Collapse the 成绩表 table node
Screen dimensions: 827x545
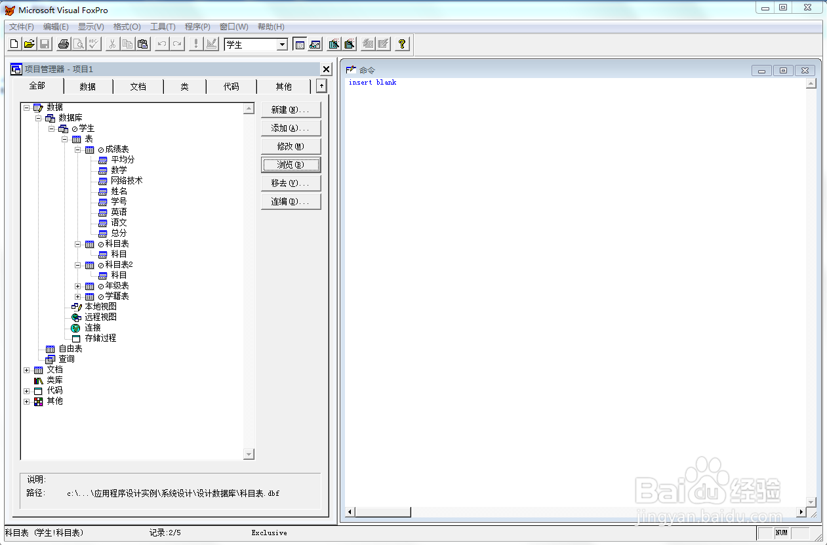point(78,149)
